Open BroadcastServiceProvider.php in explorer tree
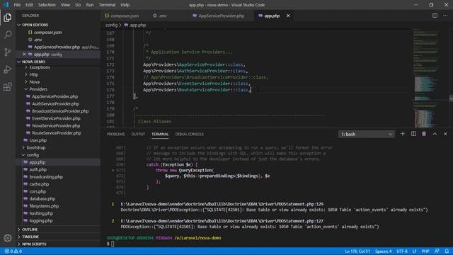This screenshot has height=255, width=453. (x=60, y=111)
